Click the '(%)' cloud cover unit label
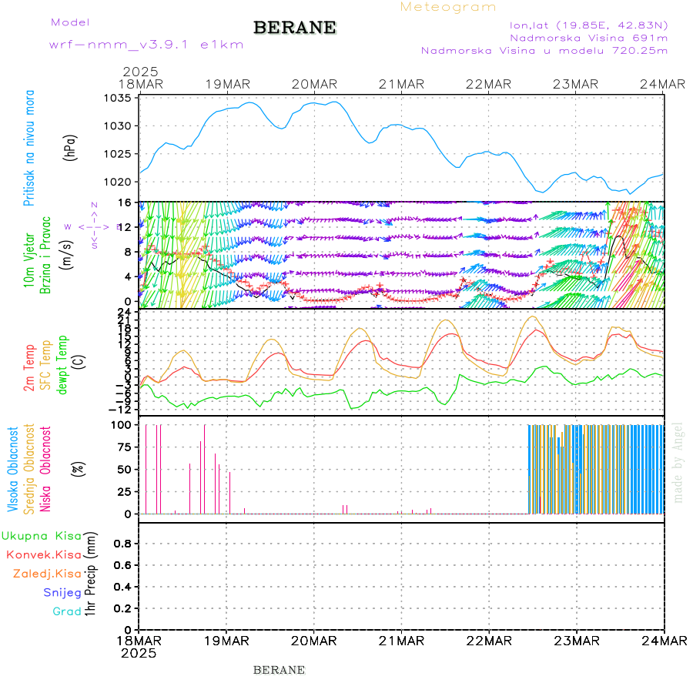 [x=79, y=469]
